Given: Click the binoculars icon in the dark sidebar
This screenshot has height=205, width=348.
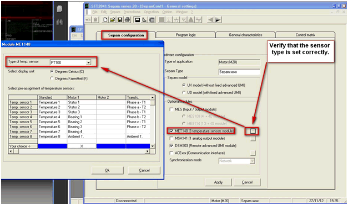Looking at the screenshot, I should pyautogui.click(x=59, y=22).
